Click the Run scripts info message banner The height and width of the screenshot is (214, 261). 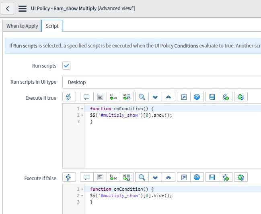click(x=133, y=46)
